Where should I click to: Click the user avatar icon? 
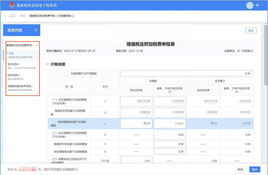click(x=249, y=5)
